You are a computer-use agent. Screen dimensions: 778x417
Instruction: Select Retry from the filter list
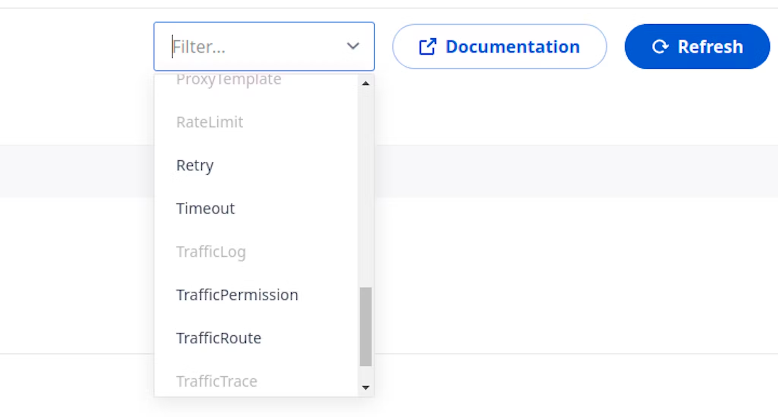[194, 165]
